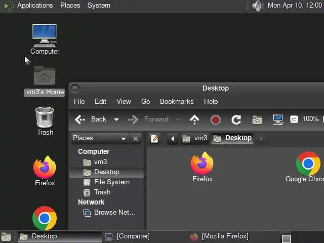Select File System in the sidebar
Image resolution: width=324 pixels, height=243 pixels.
coord(107,182)
